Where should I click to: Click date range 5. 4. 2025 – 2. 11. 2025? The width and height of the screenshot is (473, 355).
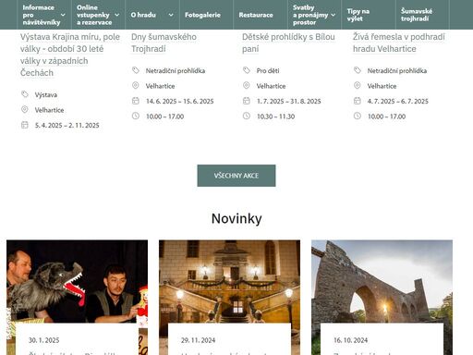click(67, 125)
